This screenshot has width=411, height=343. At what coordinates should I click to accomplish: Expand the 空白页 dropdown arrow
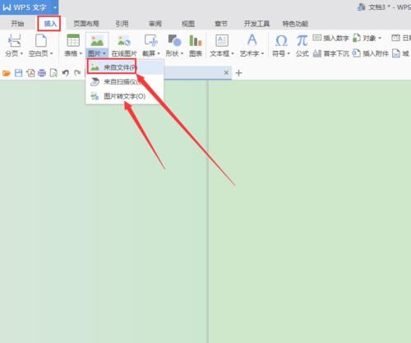tap(51, 53)
